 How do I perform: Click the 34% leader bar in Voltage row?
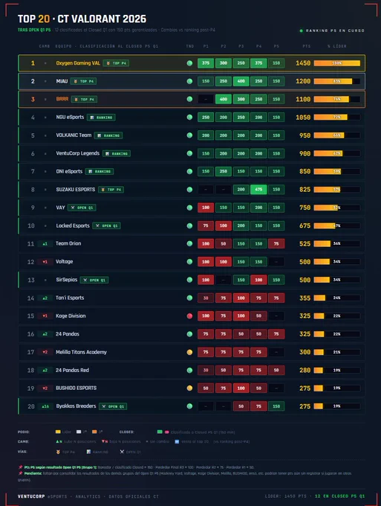click(337, 262)
